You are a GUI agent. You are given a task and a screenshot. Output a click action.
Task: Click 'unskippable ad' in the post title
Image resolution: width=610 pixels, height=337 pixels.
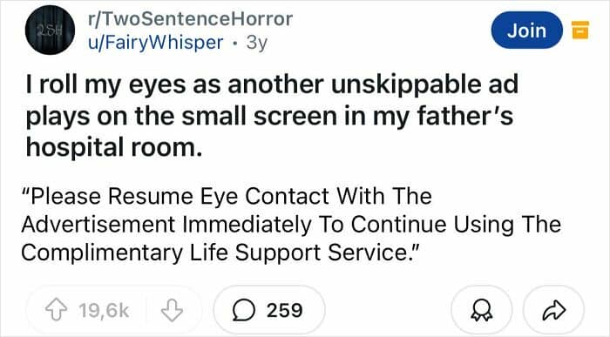(425, 84)
